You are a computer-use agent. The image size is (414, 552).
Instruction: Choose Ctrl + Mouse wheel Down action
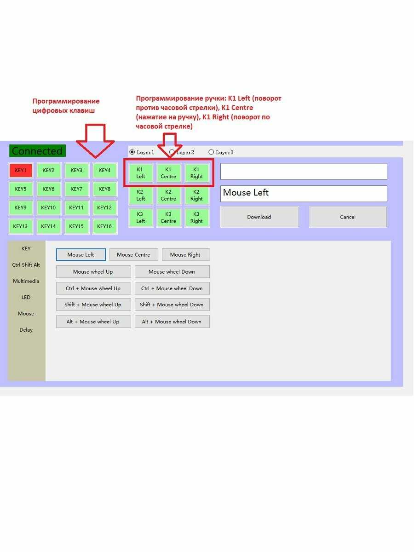click(x=172, y=288)
